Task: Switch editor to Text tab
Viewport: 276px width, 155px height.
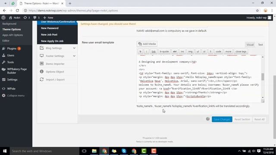Action: pyautogui.click(x=260, y=45)
